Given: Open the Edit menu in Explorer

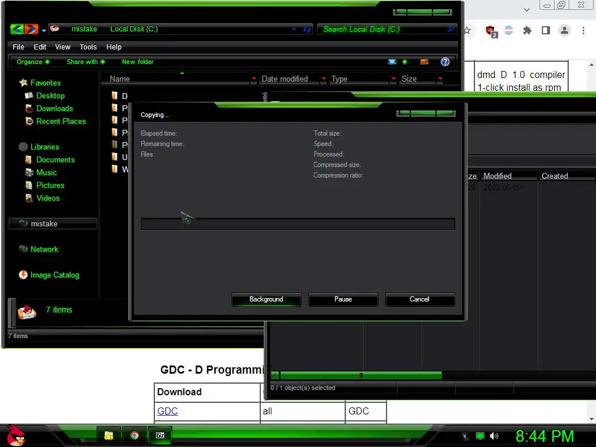Looking at the screenshot, I should [x=40, y=47].
